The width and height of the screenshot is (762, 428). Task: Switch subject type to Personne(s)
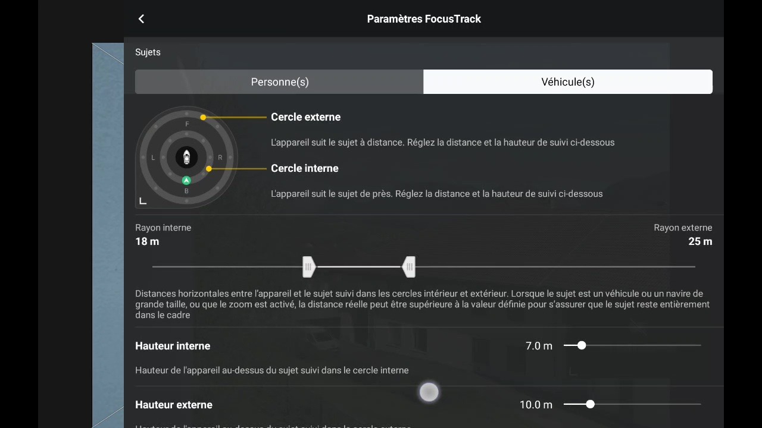279,82
